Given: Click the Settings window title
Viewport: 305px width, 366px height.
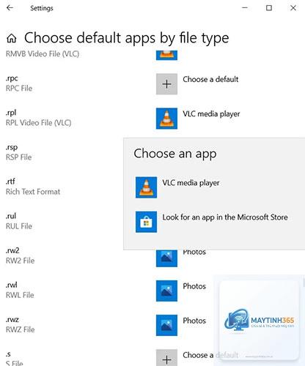Looking at the screenshot, I should pyautogui.click(x=42, y=8).
